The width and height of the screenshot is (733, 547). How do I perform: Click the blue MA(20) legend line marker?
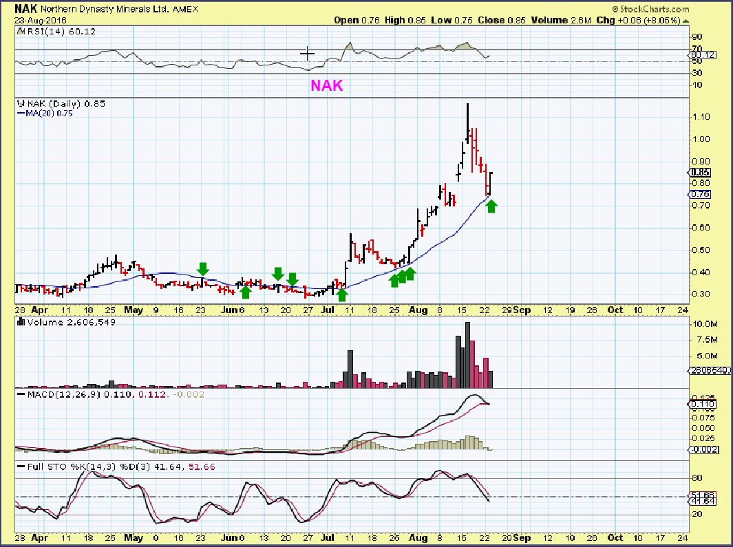coord(21,114)
